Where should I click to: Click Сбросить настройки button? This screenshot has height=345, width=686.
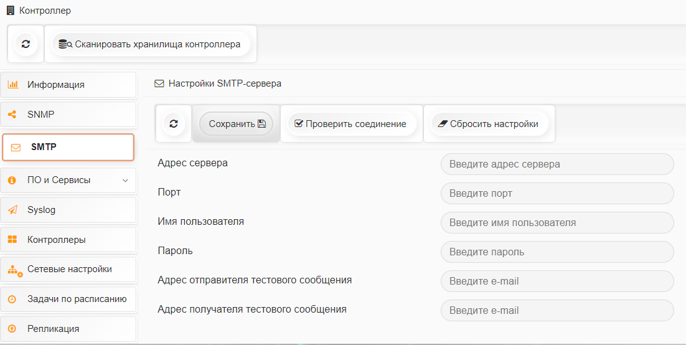tap(489, 123)
